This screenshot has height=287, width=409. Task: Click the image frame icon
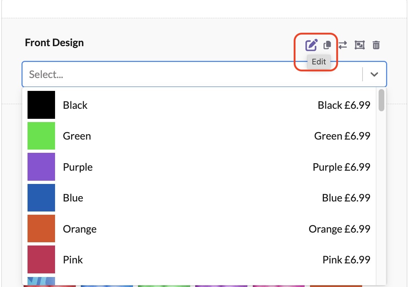coord(359,45)
